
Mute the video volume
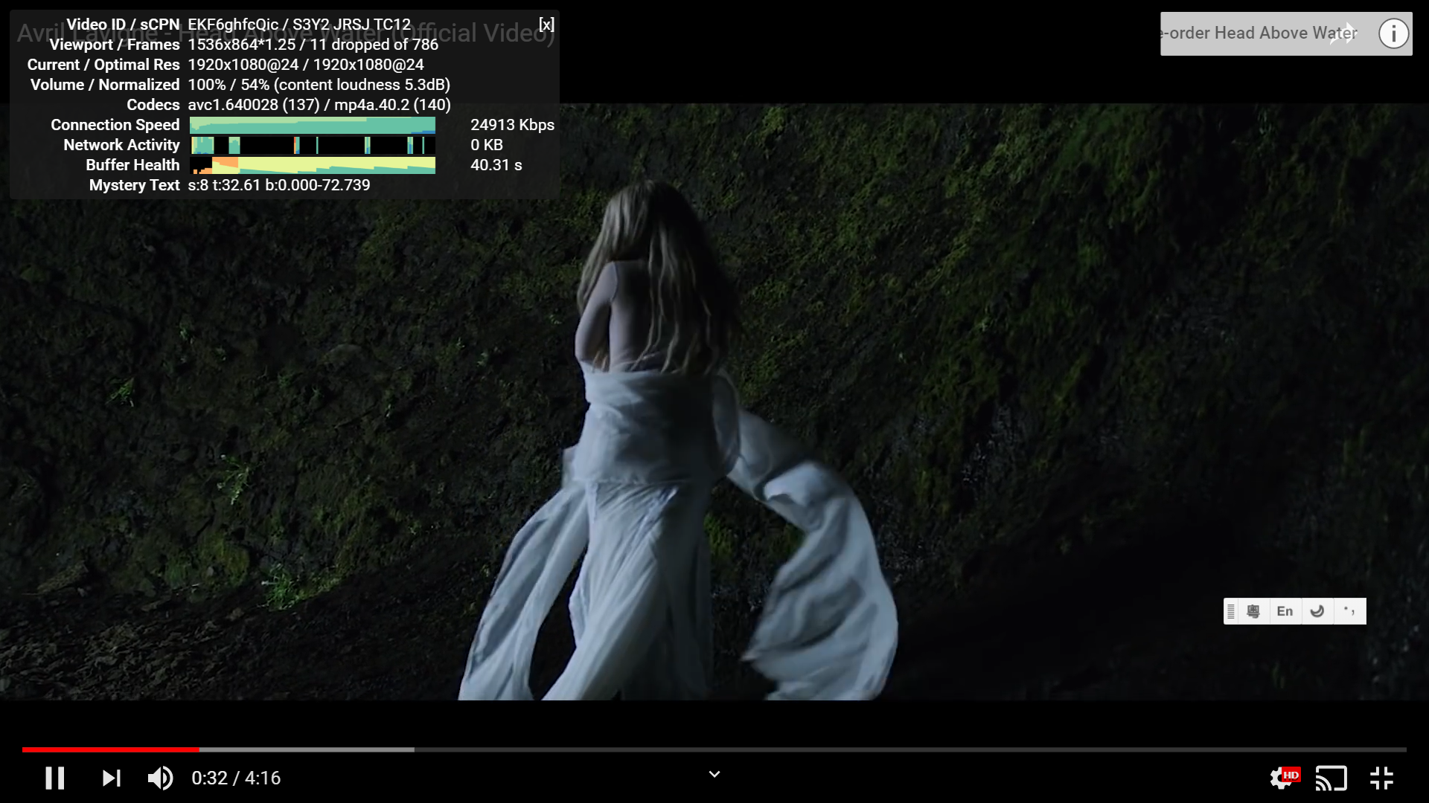(x=160, y=778)
